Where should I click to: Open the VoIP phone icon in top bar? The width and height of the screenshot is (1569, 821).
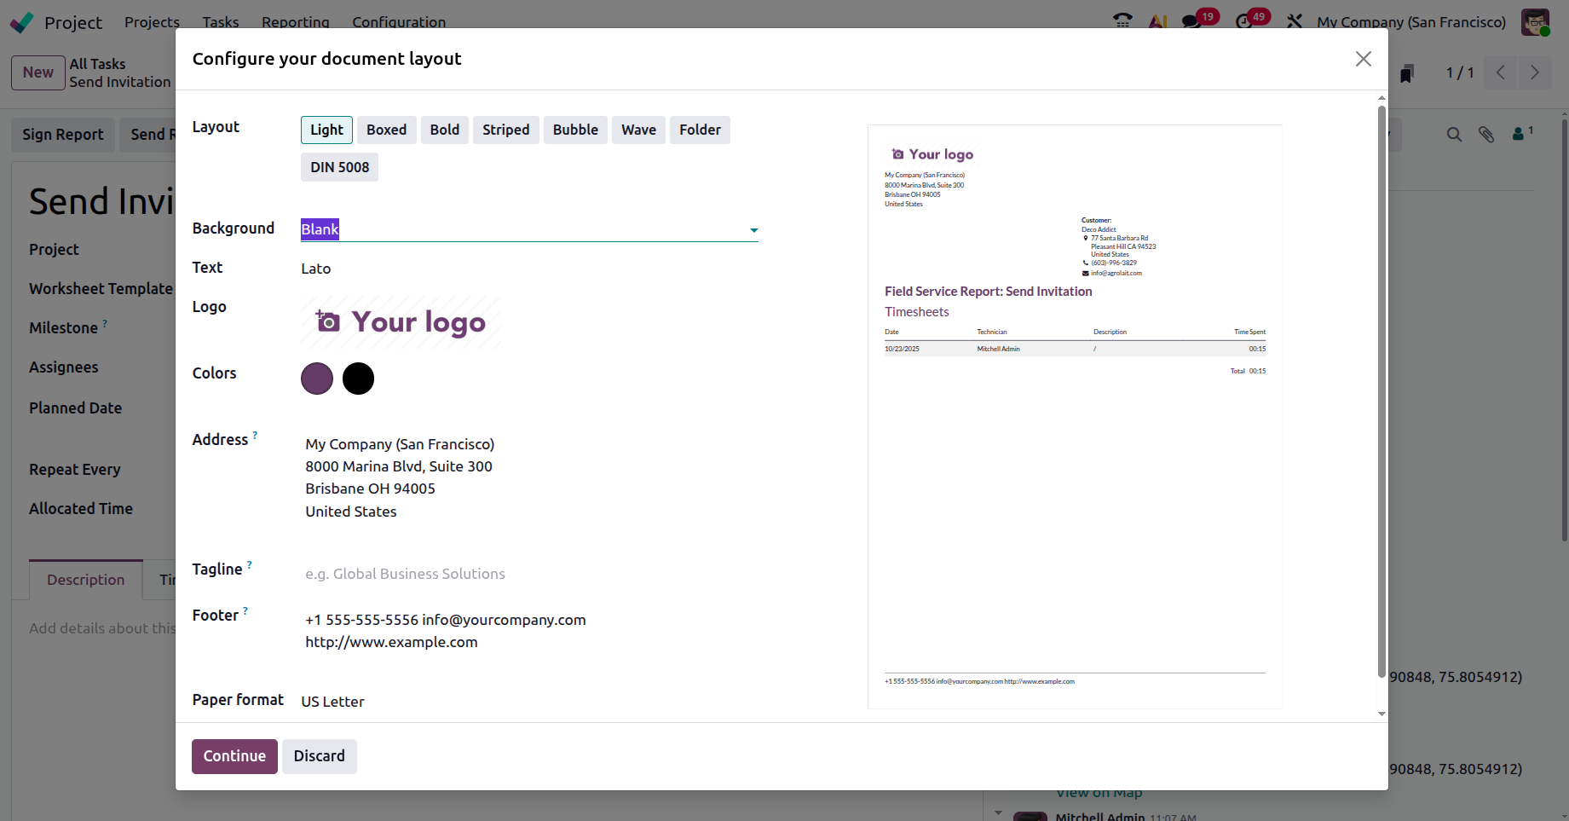point(1122,21)
